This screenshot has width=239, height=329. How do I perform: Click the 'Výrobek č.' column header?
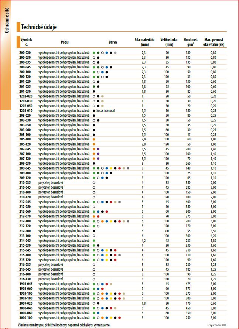(26, 42)
